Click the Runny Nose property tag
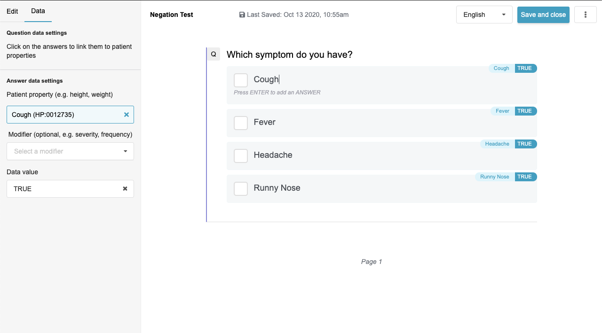This screenshot has height=333, width=602. click(494, 177)
